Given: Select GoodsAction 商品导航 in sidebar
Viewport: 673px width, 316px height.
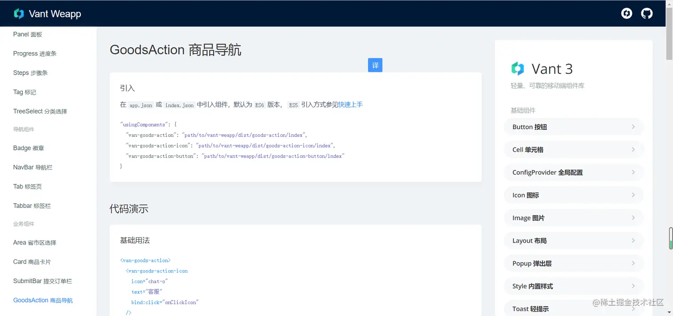Looking at the screenshot, I should pos(43,300).
